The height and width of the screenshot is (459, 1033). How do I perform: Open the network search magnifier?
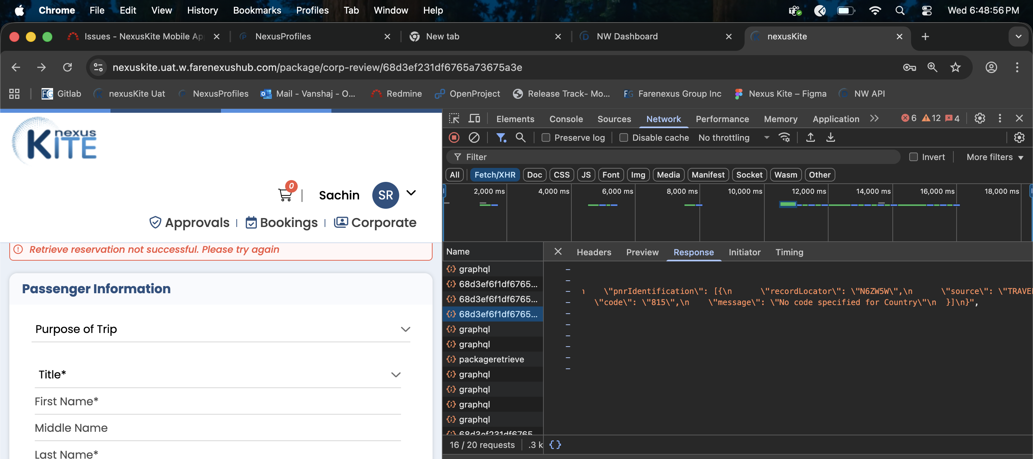tap(520, 137)
